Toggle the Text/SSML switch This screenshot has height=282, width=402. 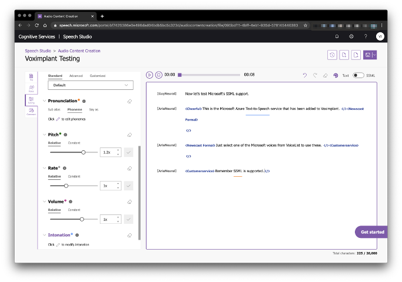click(358, 75)
